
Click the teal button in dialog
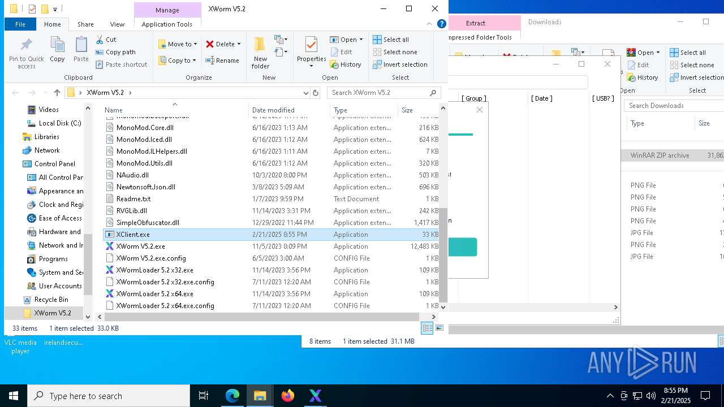click(x=463, y=247)
